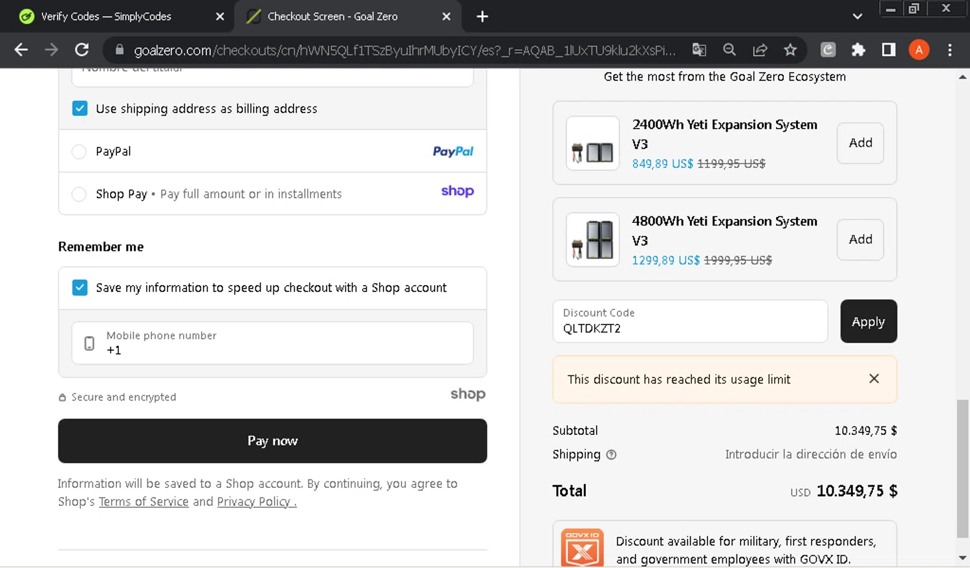Image resolution: width=970 pixels, height=568 pixels.
Task: Open the Chrome three-dot menu
Action: (x=949, y=50)
